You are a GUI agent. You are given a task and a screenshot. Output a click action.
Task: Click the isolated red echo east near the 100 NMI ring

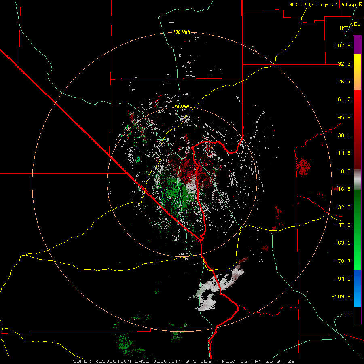click(x=303, y=166)
